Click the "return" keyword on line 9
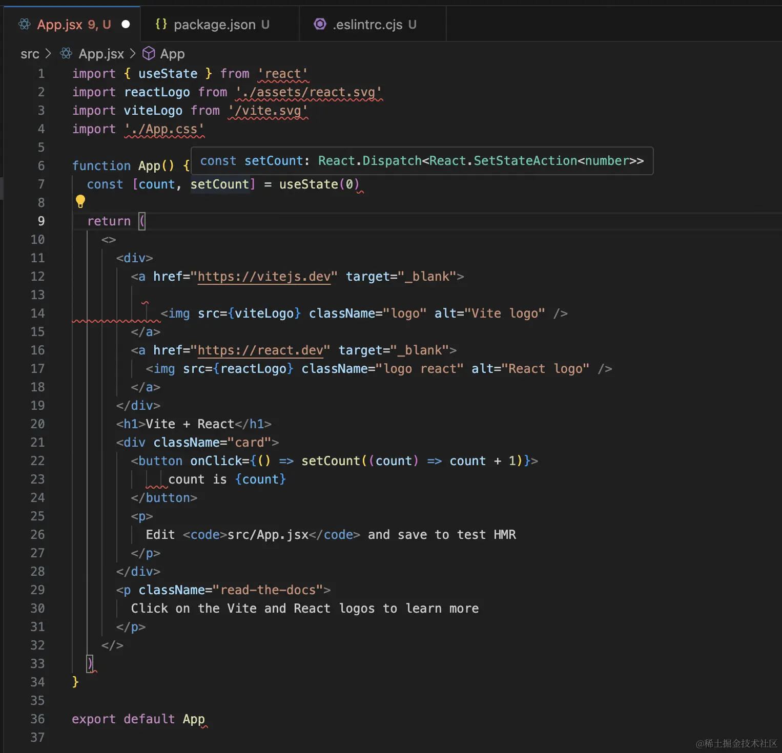The width and height of the screenshot is (782, 753). point(109,221)
